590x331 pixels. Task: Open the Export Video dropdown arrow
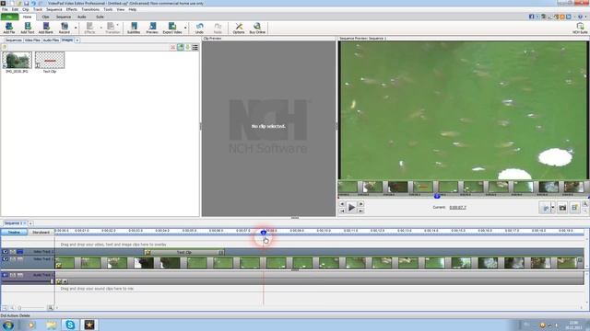point(185,28)
